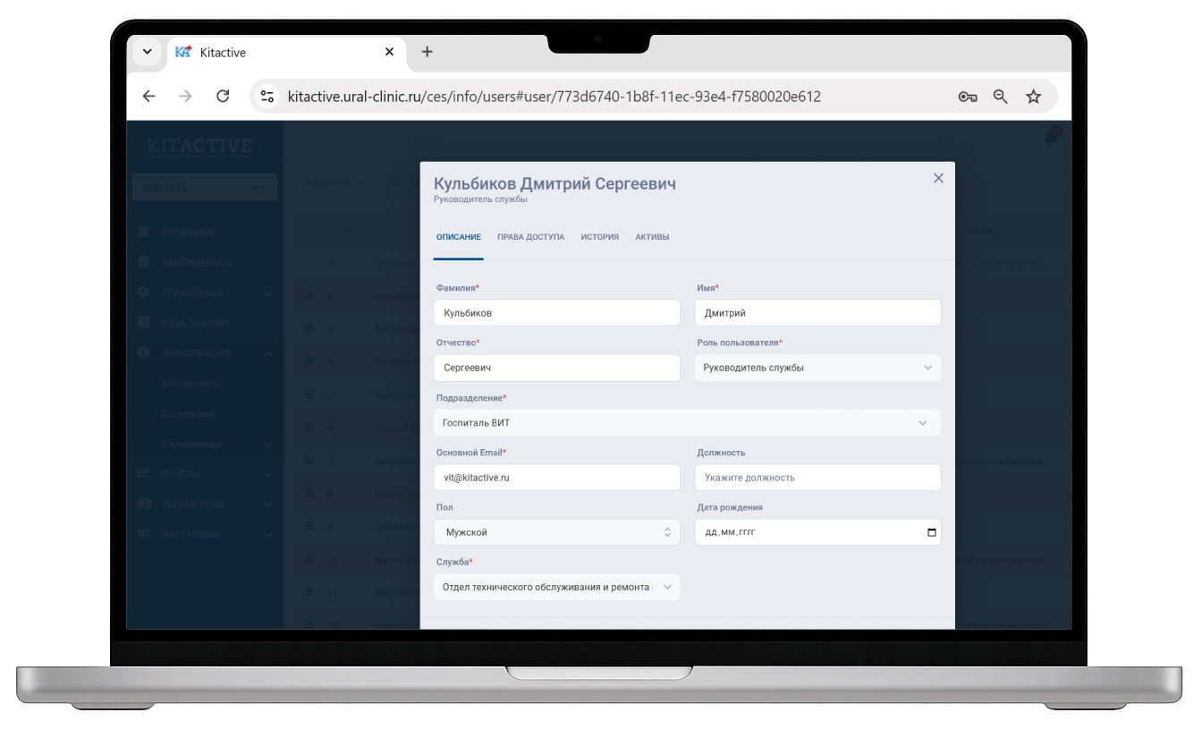Bookmark this page with the star icon
The width and height of the screenshot is (1202, 738).
point(1034,97)
